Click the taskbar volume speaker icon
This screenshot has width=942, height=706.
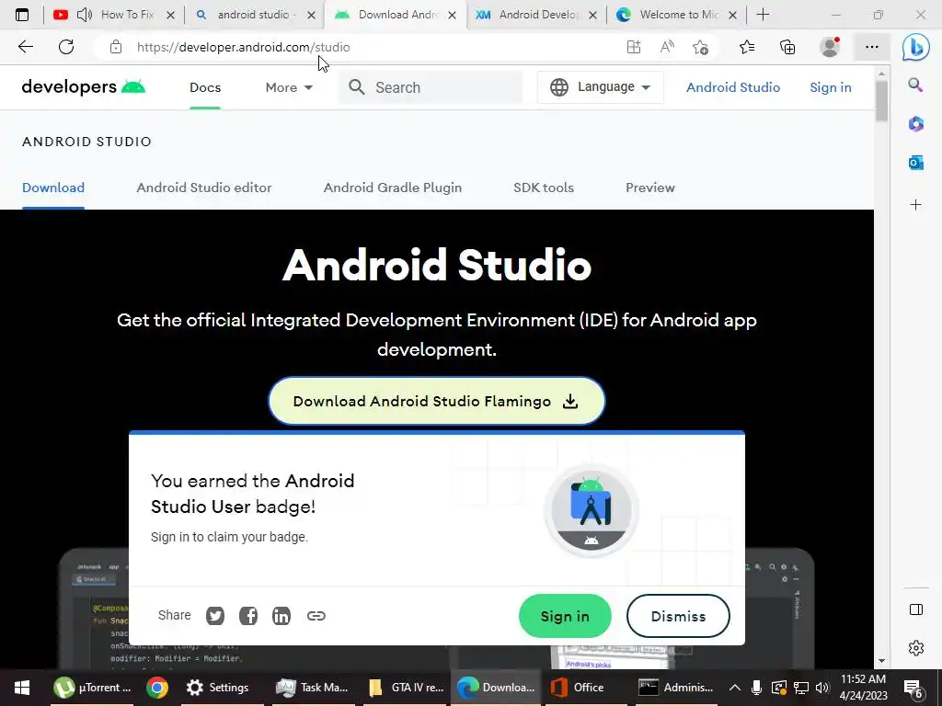point(822,688)
